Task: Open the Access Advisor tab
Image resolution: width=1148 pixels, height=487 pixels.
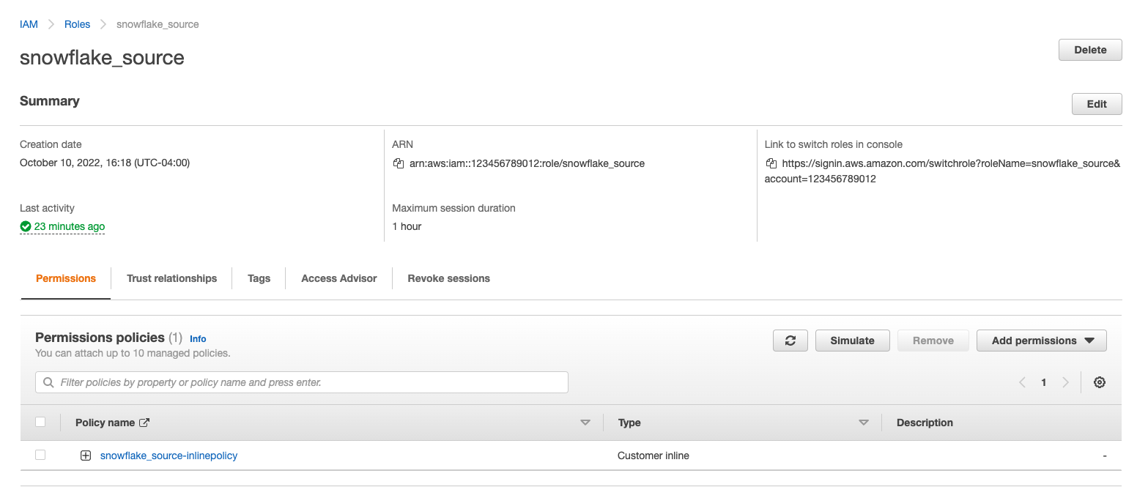Action: pyautogui.click(x=338, y=278)
